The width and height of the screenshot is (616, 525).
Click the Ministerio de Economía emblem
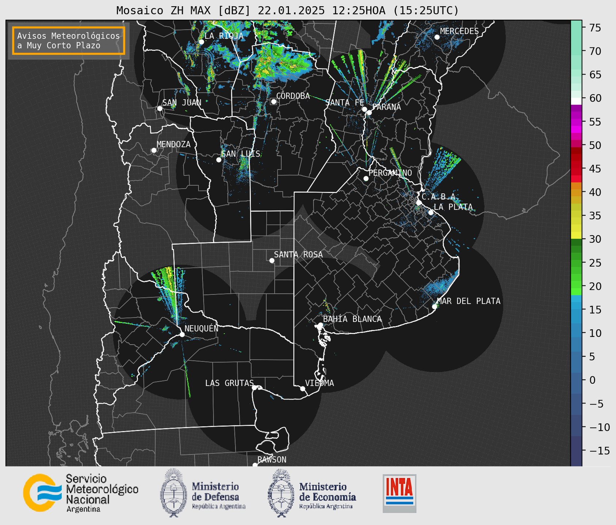(x=281, y=493)
